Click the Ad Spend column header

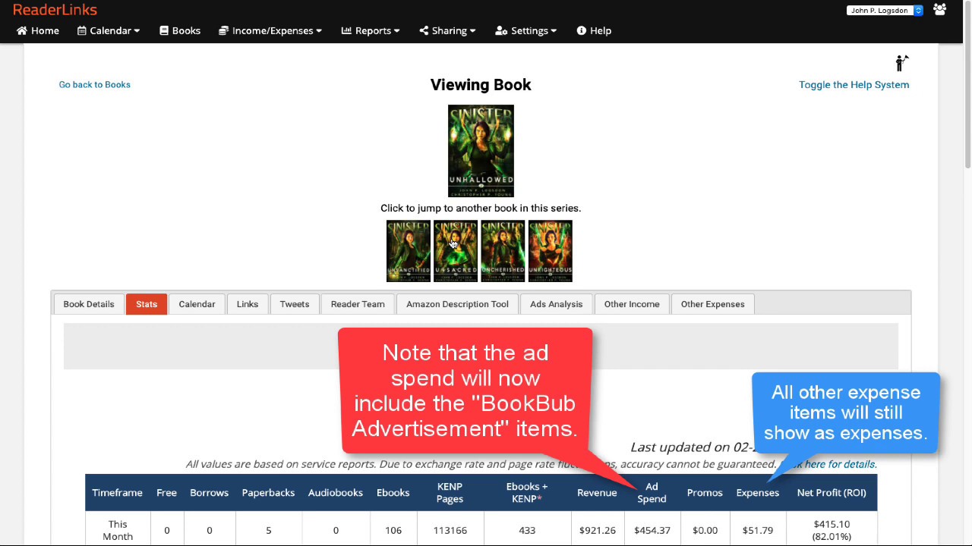pos(652,492)
